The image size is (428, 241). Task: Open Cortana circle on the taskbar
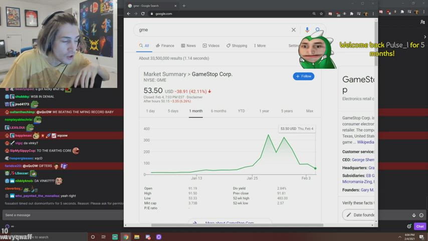93,237
